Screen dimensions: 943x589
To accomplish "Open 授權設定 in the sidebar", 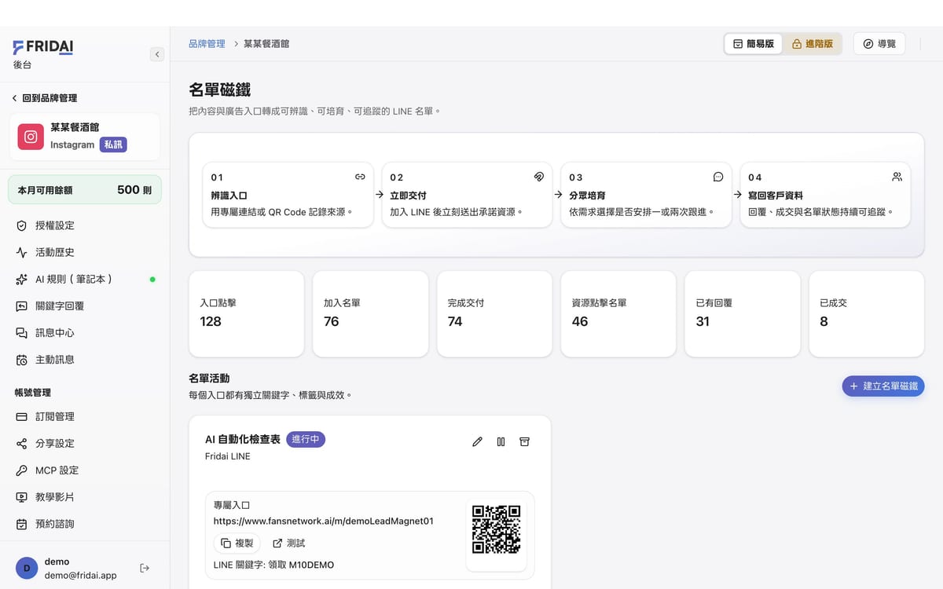I will pyautogui.click(x=85, y=225).
